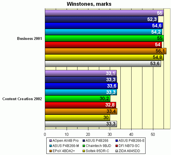Click the Soltek 85DR-C legend color swatch

click(x=84, y=151)
